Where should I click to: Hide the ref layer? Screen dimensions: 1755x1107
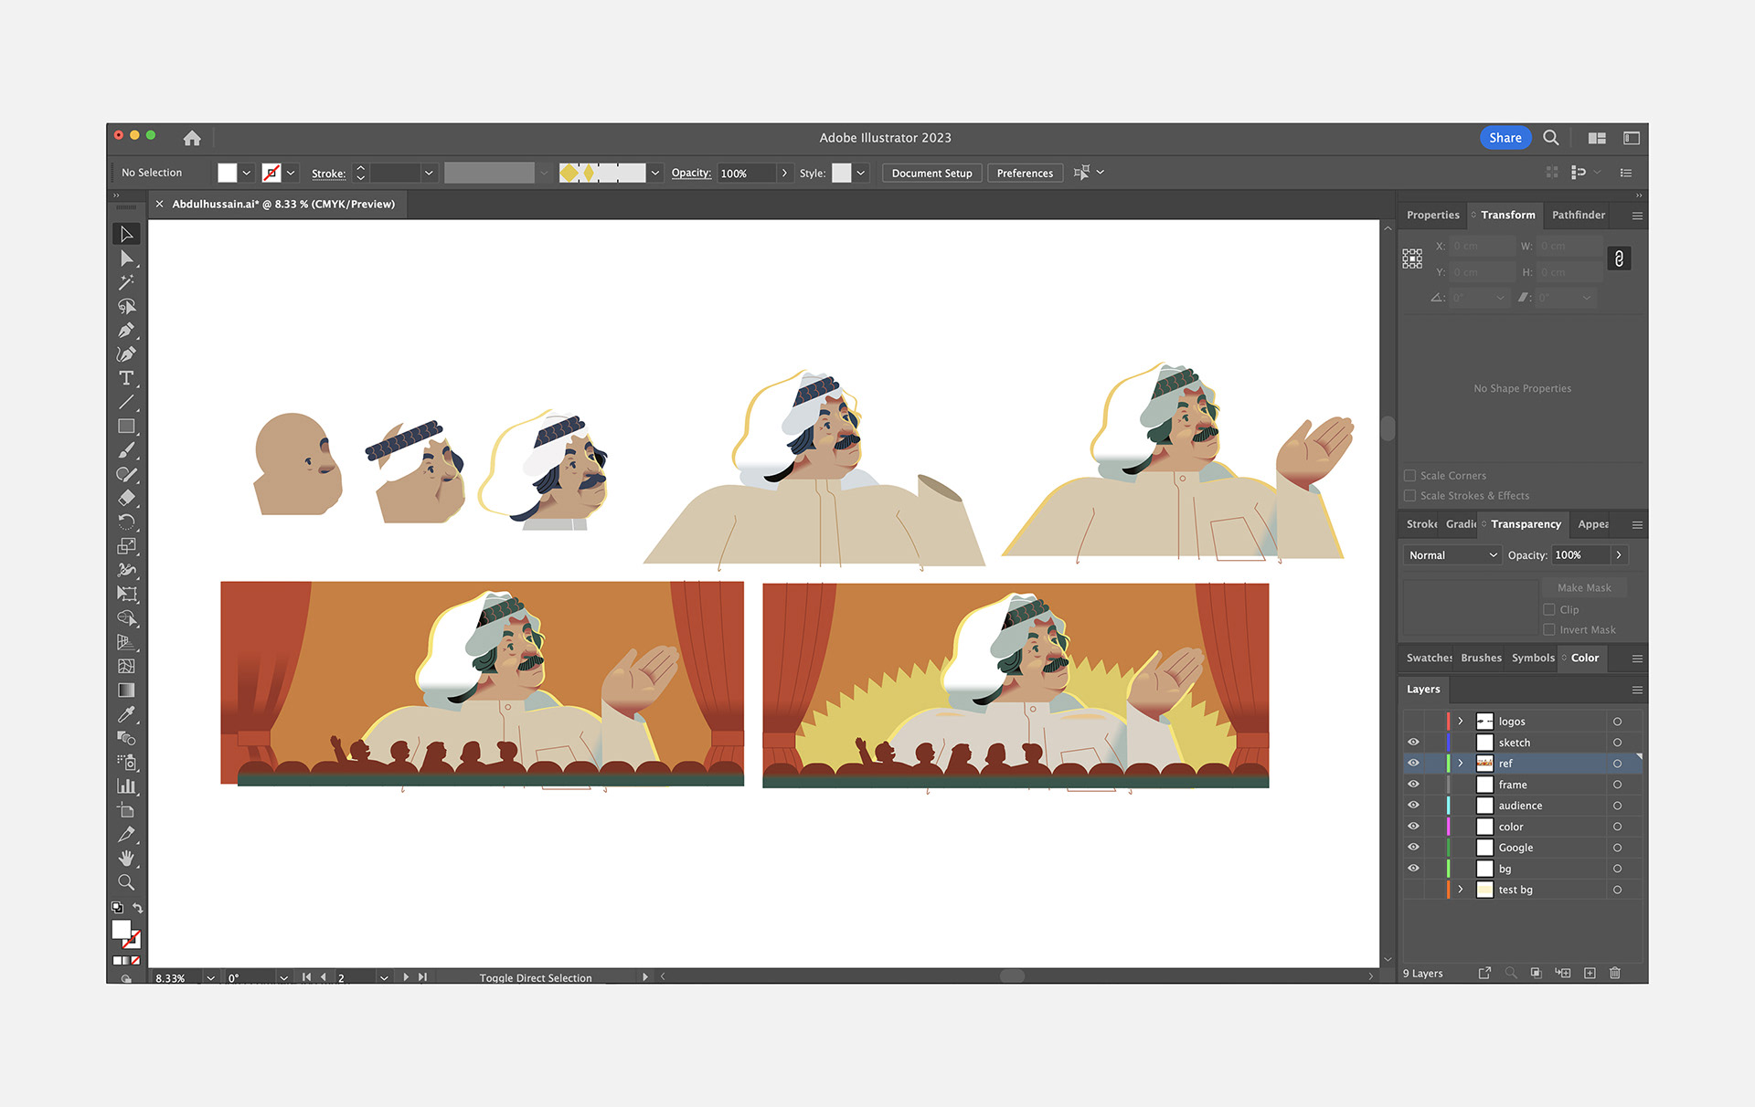click(x=1413, y=764)
